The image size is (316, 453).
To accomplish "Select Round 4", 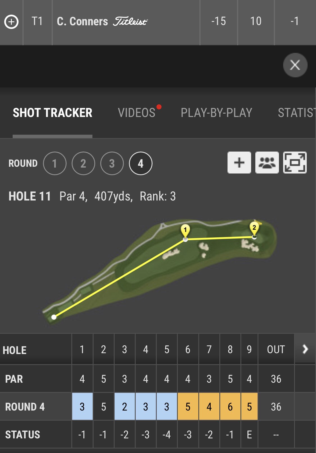I will coord(141,163).
